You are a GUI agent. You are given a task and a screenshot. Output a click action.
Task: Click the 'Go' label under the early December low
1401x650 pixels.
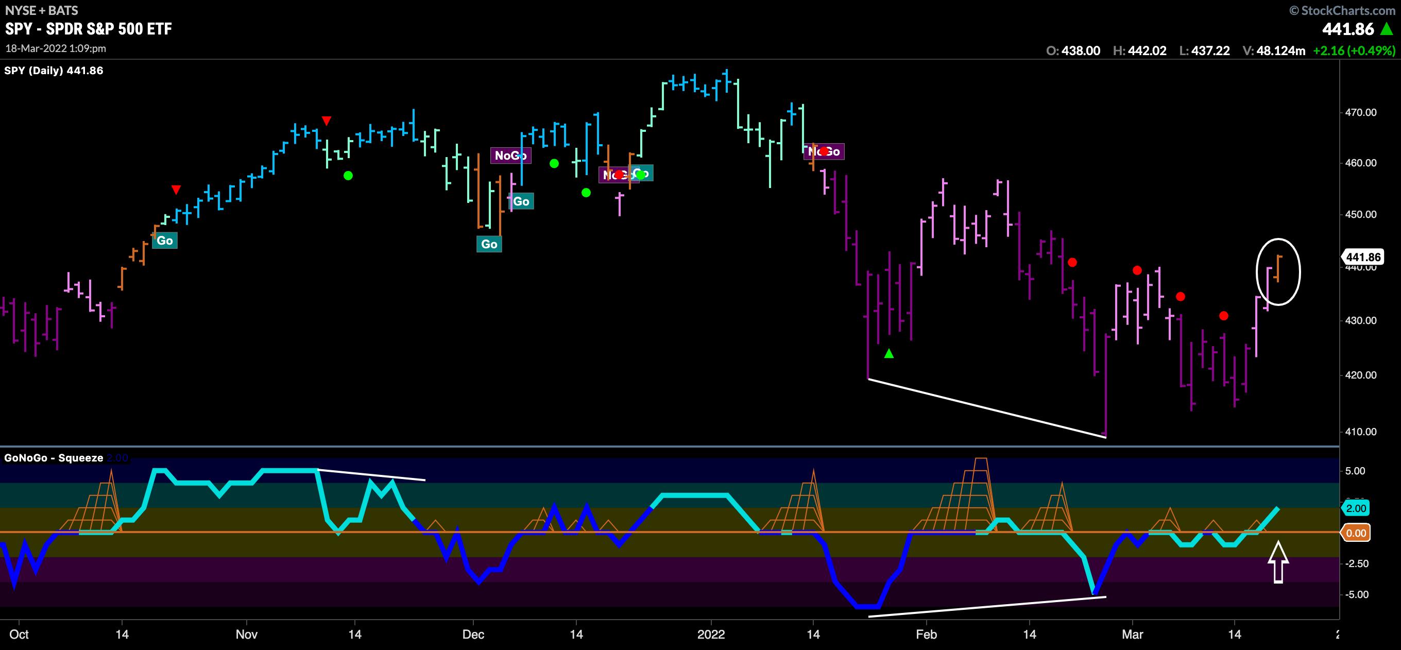click(489, 244)
